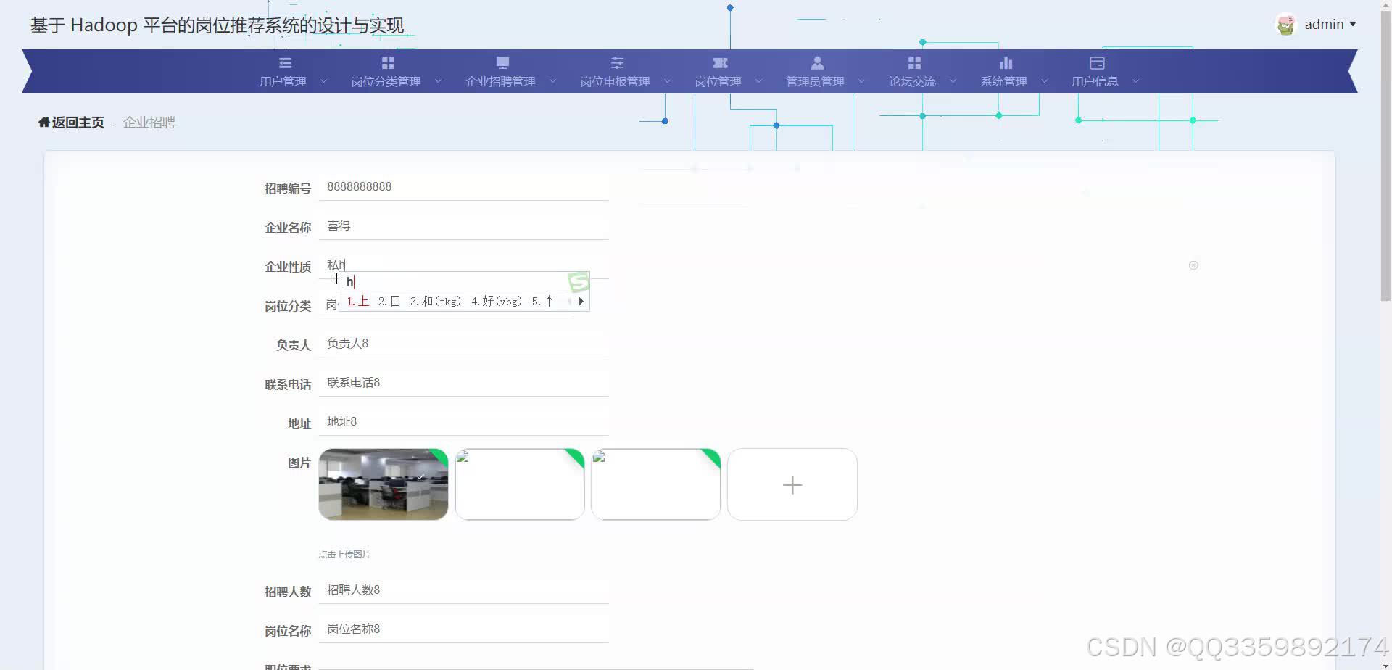Click the 岗位名称 input field
This screenshot has height=670, width=1392.
click(x=463, y=629)
